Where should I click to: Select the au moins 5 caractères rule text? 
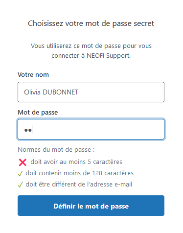pyautogui.click(x=76, y=162)
